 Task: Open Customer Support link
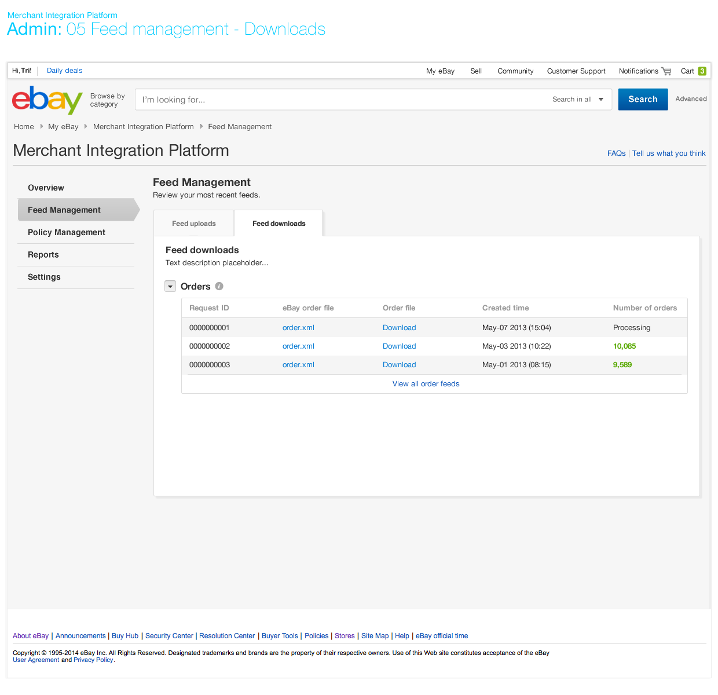tap(576, 71)
